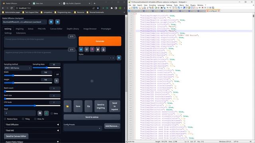Click the orange Generate button
The height and width of the screenshot is (143, 255).
pos(100,41)
